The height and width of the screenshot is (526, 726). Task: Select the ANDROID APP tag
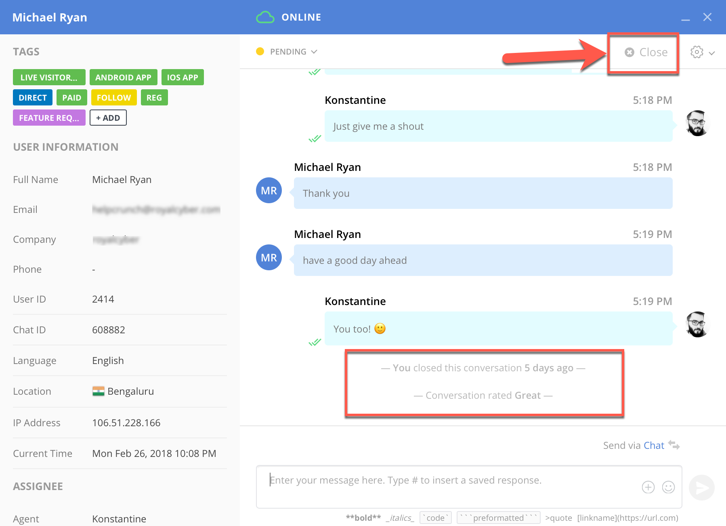(124, 77)
